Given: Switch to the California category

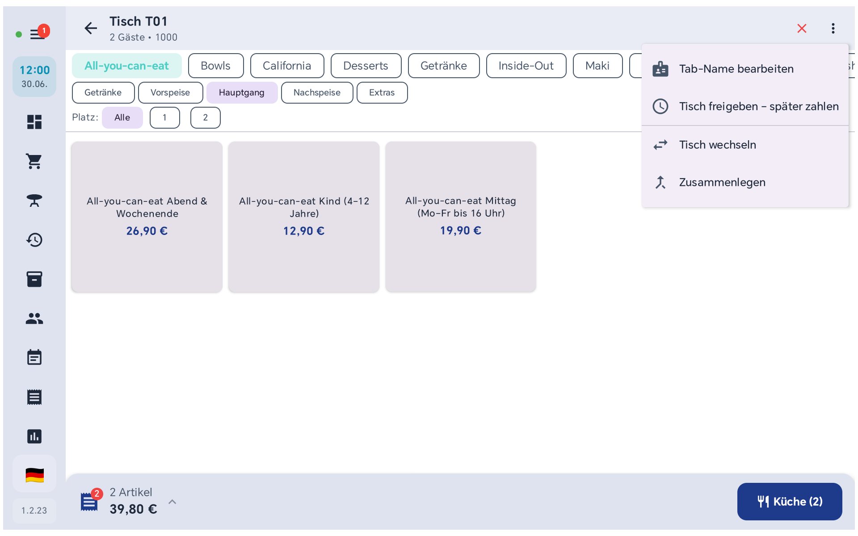Looking at the screenshot, I should click(x=287, y=66).
